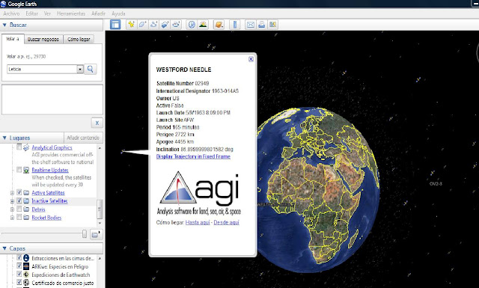This screenshot has width=479, height=288.
Task: Click the Debris folder icon
Action: point(26,209)
